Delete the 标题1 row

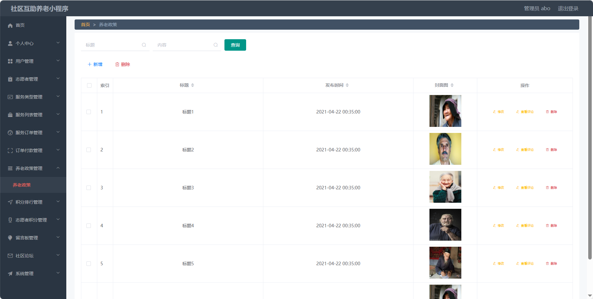pos(552,112)
